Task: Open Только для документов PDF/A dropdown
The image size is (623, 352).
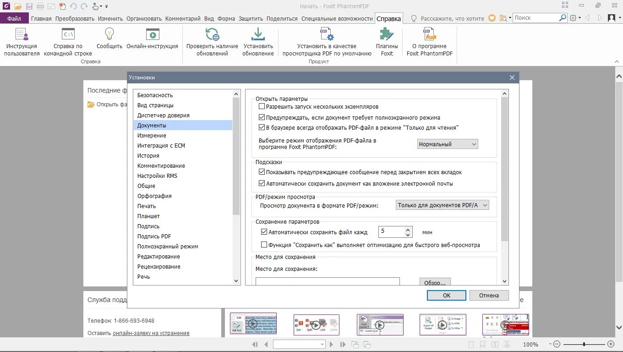Action: (x=443, y=205)
